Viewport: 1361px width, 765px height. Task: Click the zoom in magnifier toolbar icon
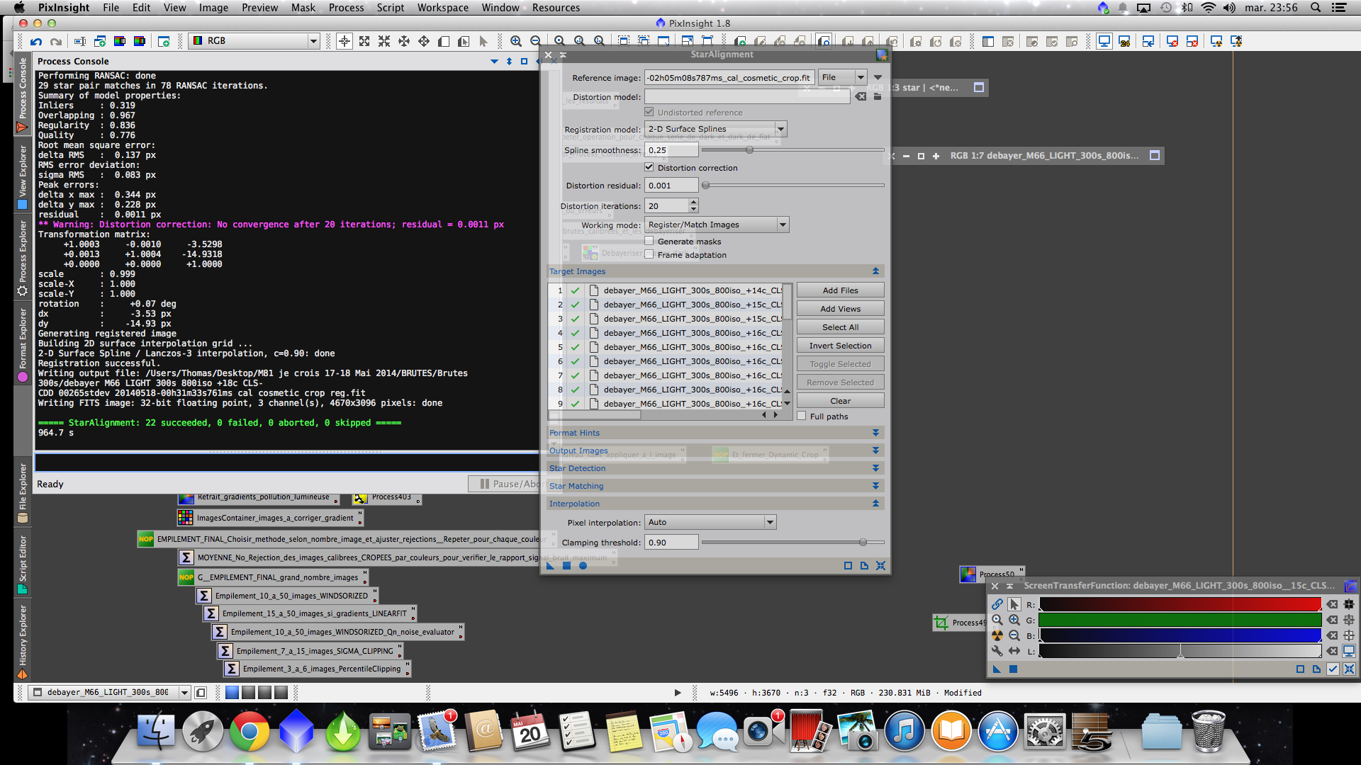516,42
